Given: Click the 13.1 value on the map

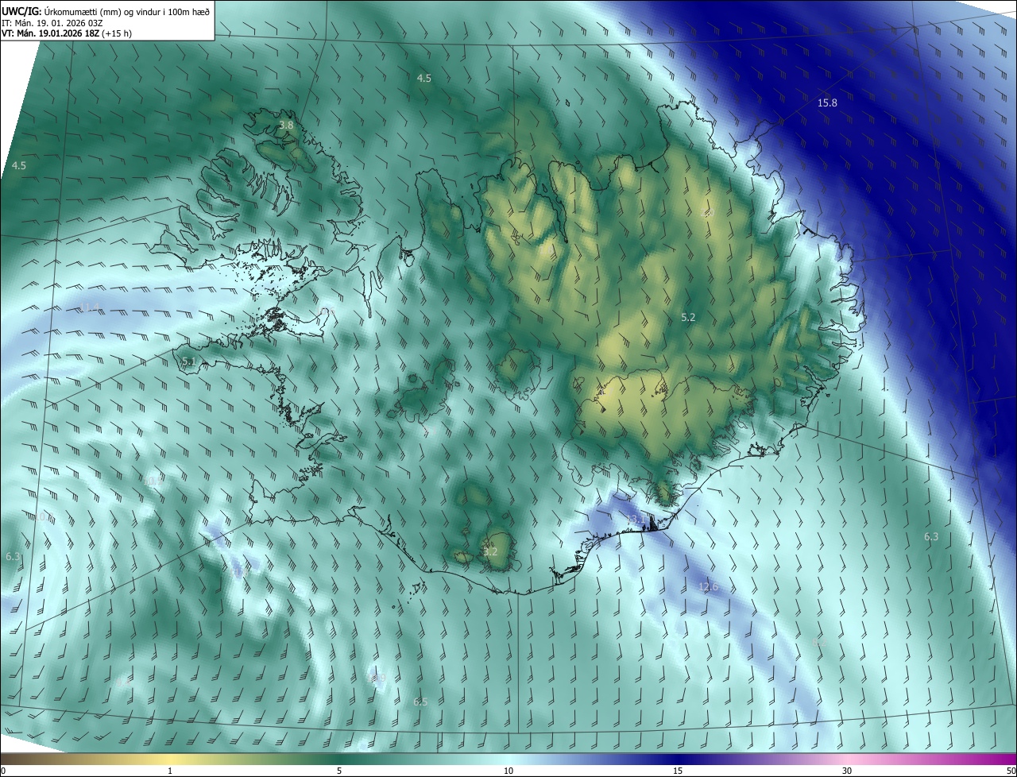Looking at the screenshot, I should 636,519.
